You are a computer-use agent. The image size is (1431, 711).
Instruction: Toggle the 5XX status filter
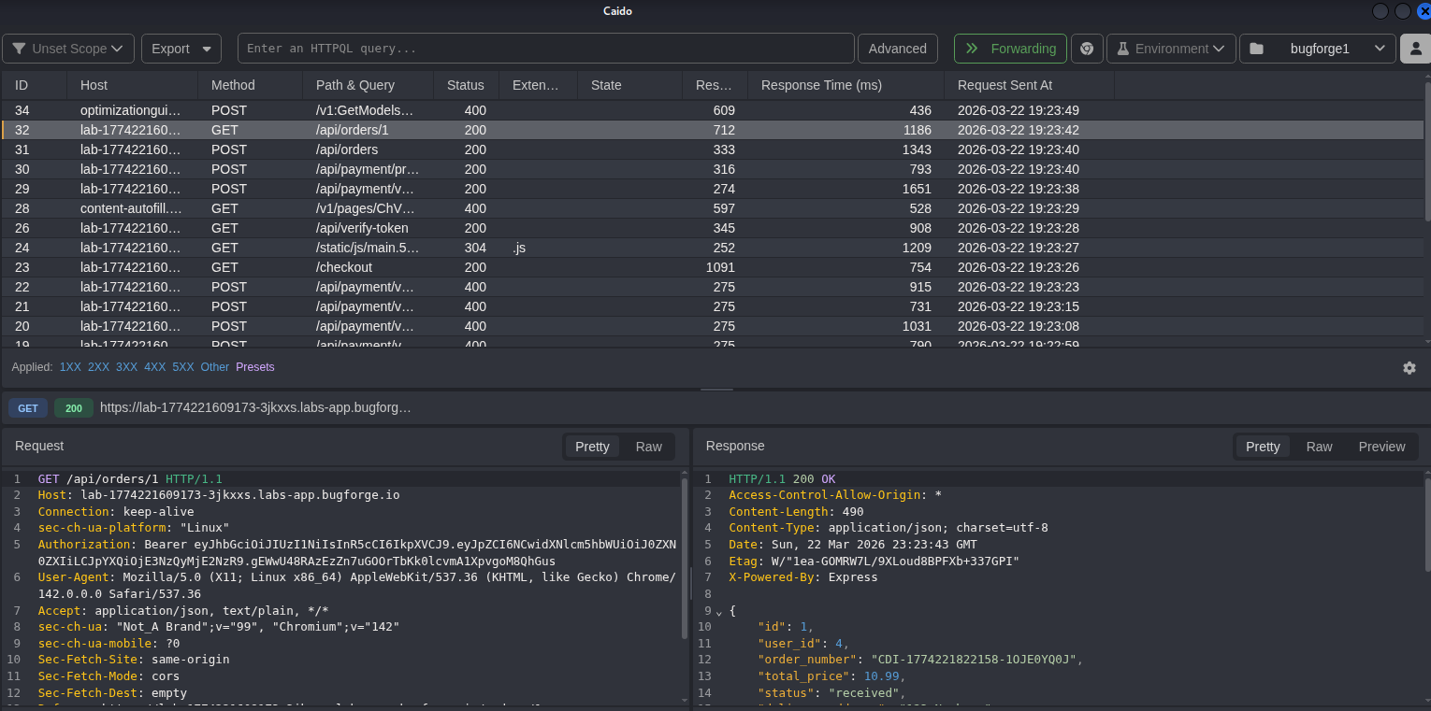182,367
